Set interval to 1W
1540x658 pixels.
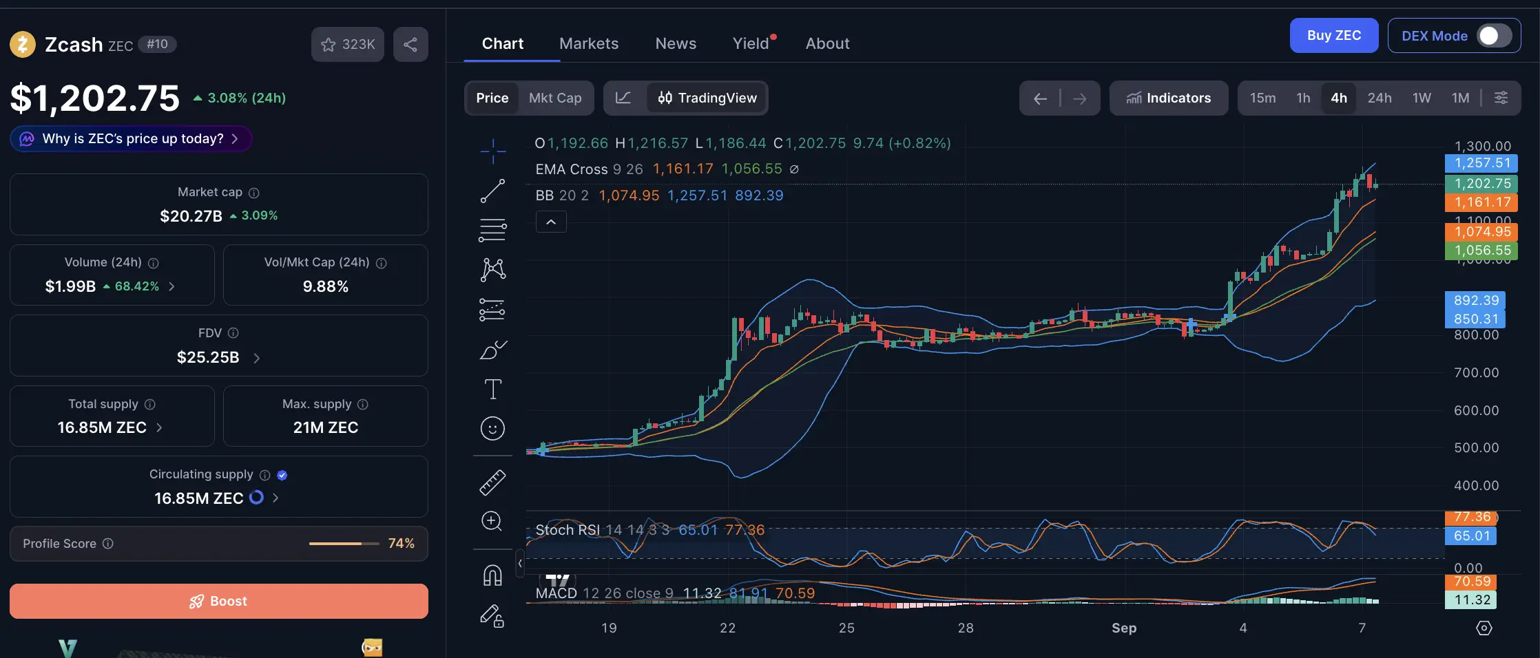(1422, 98)
